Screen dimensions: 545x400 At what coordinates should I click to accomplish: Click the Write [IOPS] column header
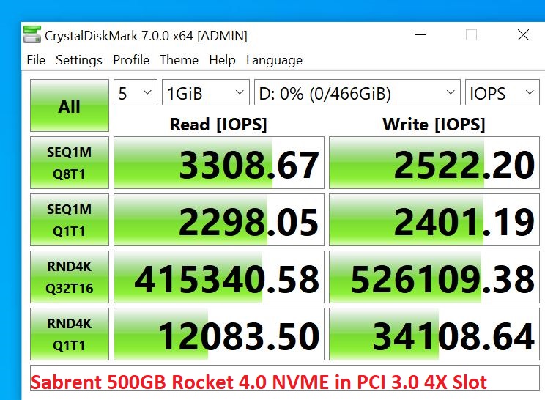pyautogui.click(x=434, y=125)
